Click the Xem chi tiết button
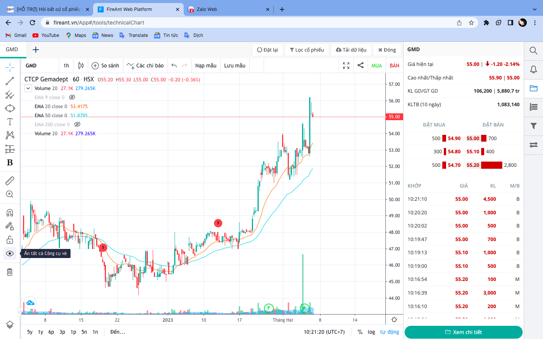 (x=463, y=332)
